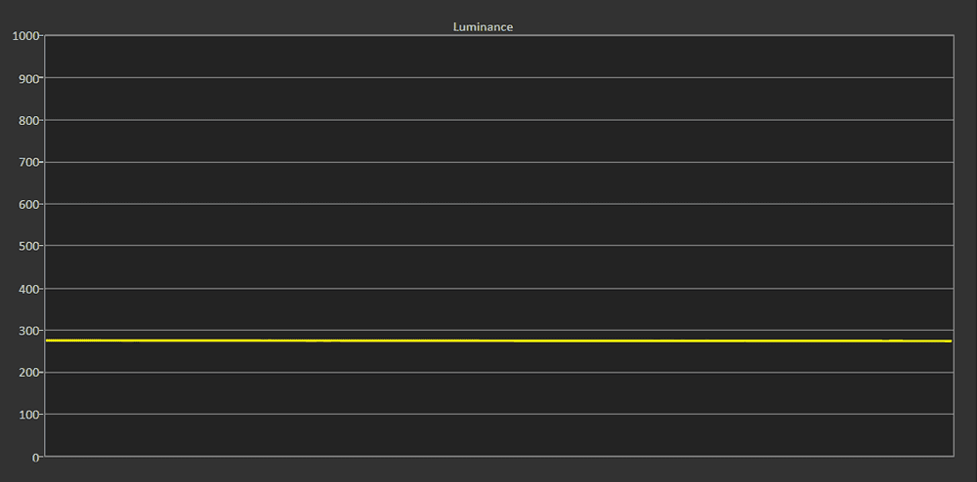This screenshot has width=977, height=482.
Task: Select the 200 axis label
Action: [x=29, y=373]
